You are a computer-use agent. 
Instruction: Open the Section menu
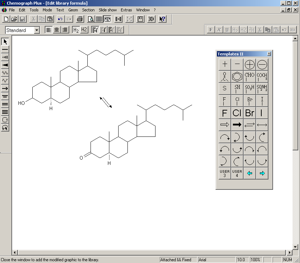click(88, 10)
